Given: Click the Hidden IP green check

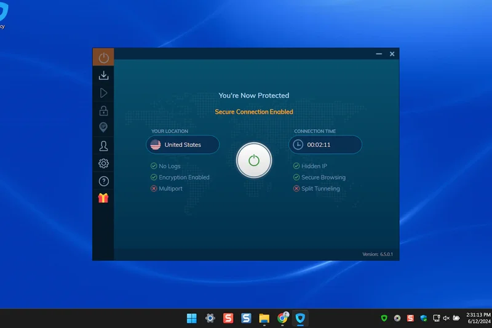Looking at the screenshot, I should pos(296,166).
